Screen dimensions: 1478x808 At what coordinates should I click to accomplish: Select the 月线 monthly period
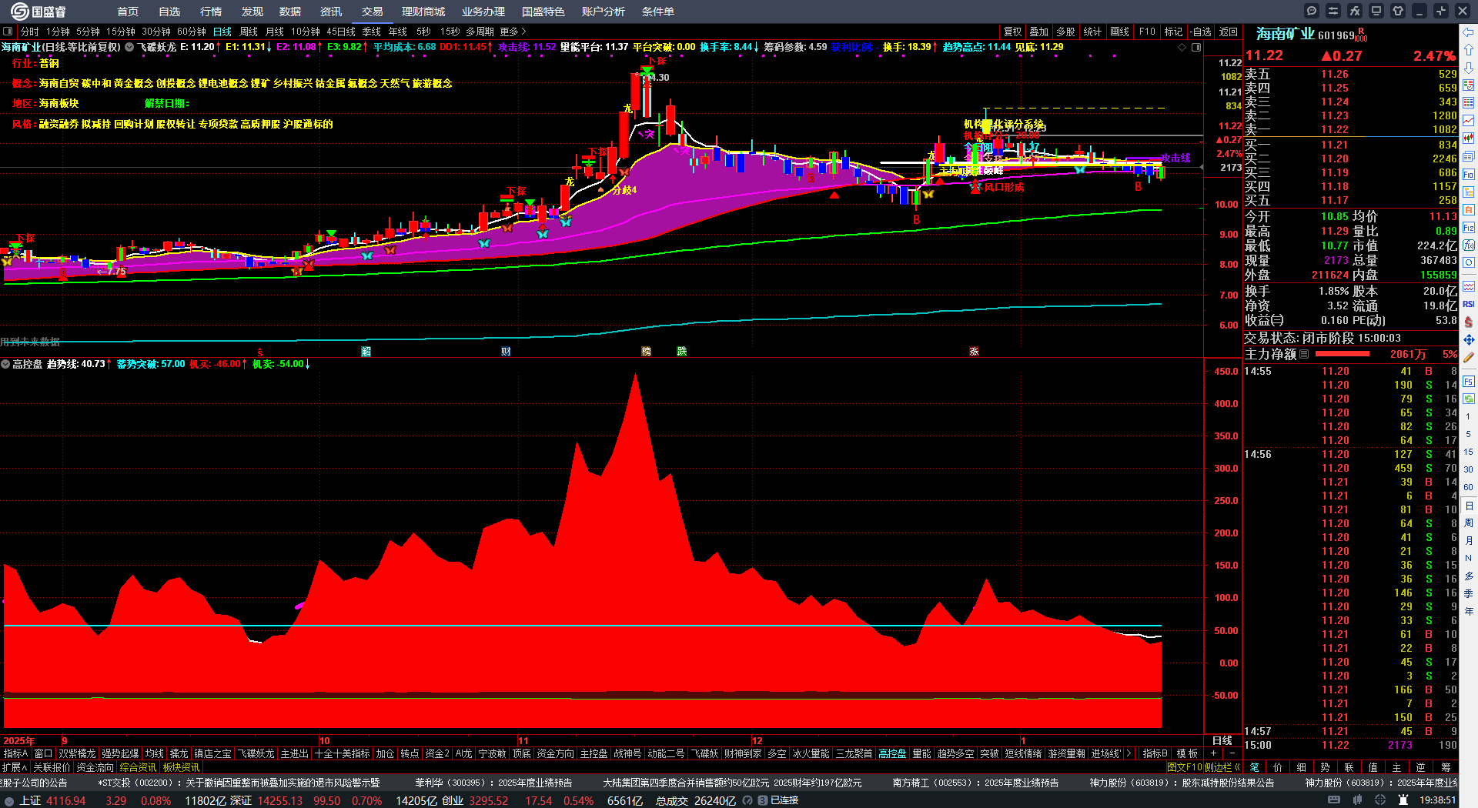275,32
